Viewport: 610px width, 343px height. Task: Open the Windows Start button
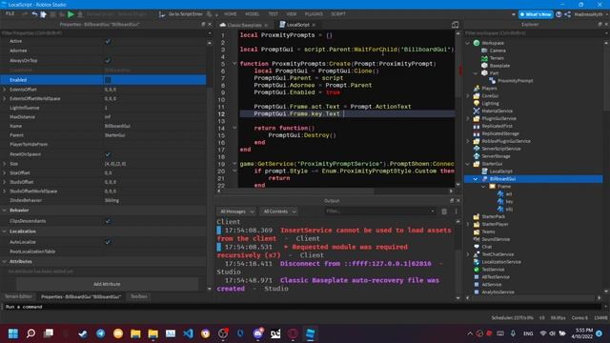pyautogui.click(x=13, y=333)
